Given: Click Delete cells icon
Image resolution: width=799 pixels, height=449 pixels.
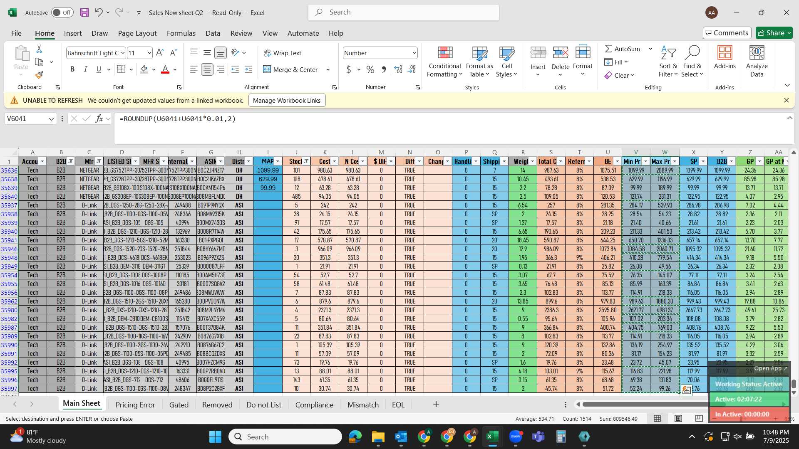Looking at the screenshot, I should 560,53.
